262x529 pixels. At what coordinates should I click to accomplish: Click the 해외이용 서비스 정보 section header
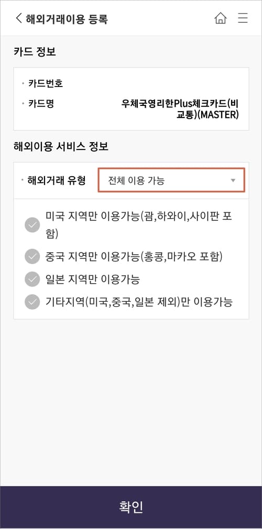point(61,147)
